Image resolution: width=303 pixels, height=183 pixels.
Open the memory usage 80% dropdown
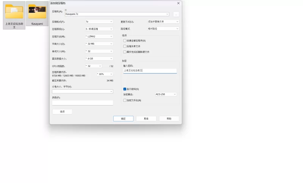[105, 74]
